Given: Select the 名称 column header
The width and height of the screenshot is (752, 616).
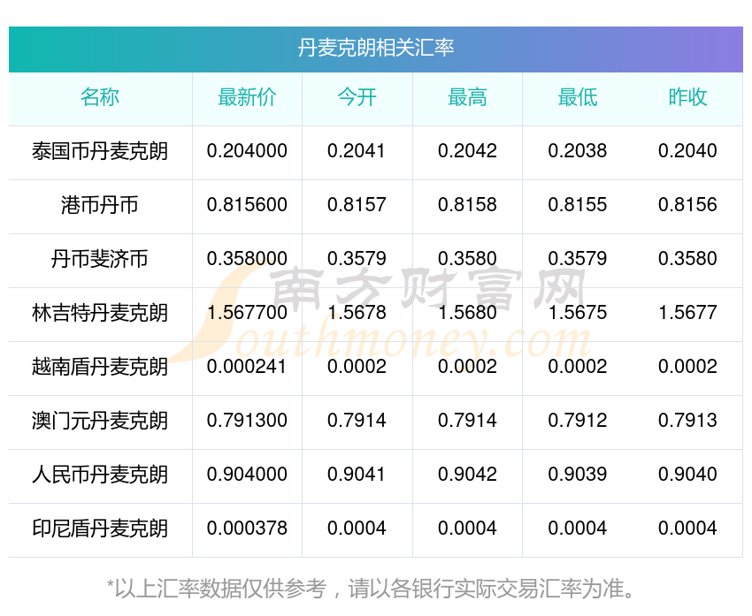Looking at the screenshot, I should pyautogui.click(x=100, y=98).
